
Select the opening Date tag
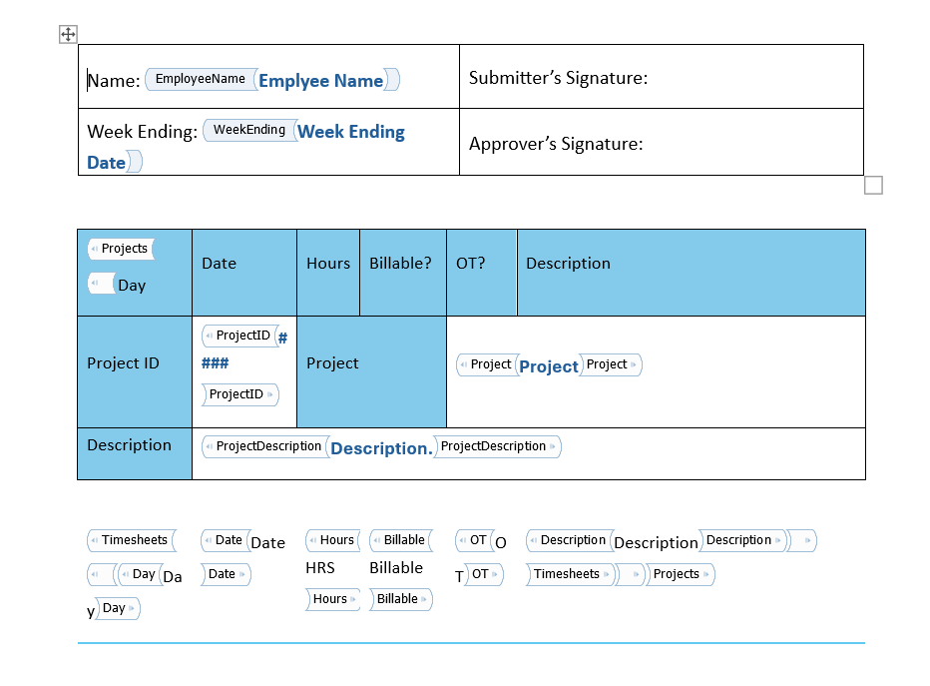click(226, 540)
